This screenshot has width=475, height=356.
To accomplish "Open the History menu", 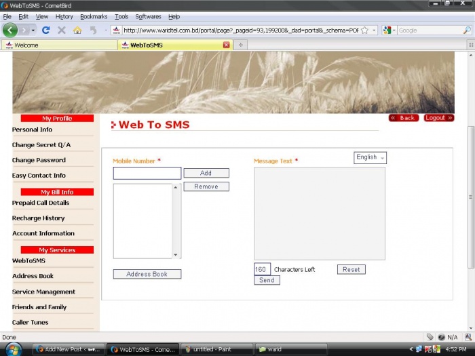I will pos(64,17).
